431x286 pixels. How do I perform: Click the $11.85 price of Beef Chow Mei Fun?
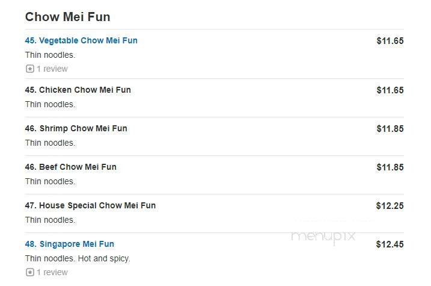click(390, 167)
